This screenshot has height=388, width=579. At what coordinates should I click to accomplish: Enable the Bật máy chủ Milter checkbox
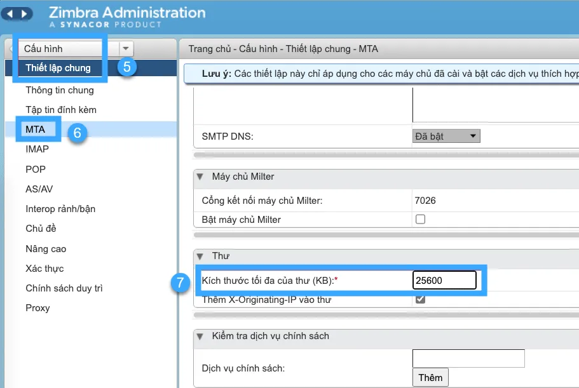tap(420, 220)
